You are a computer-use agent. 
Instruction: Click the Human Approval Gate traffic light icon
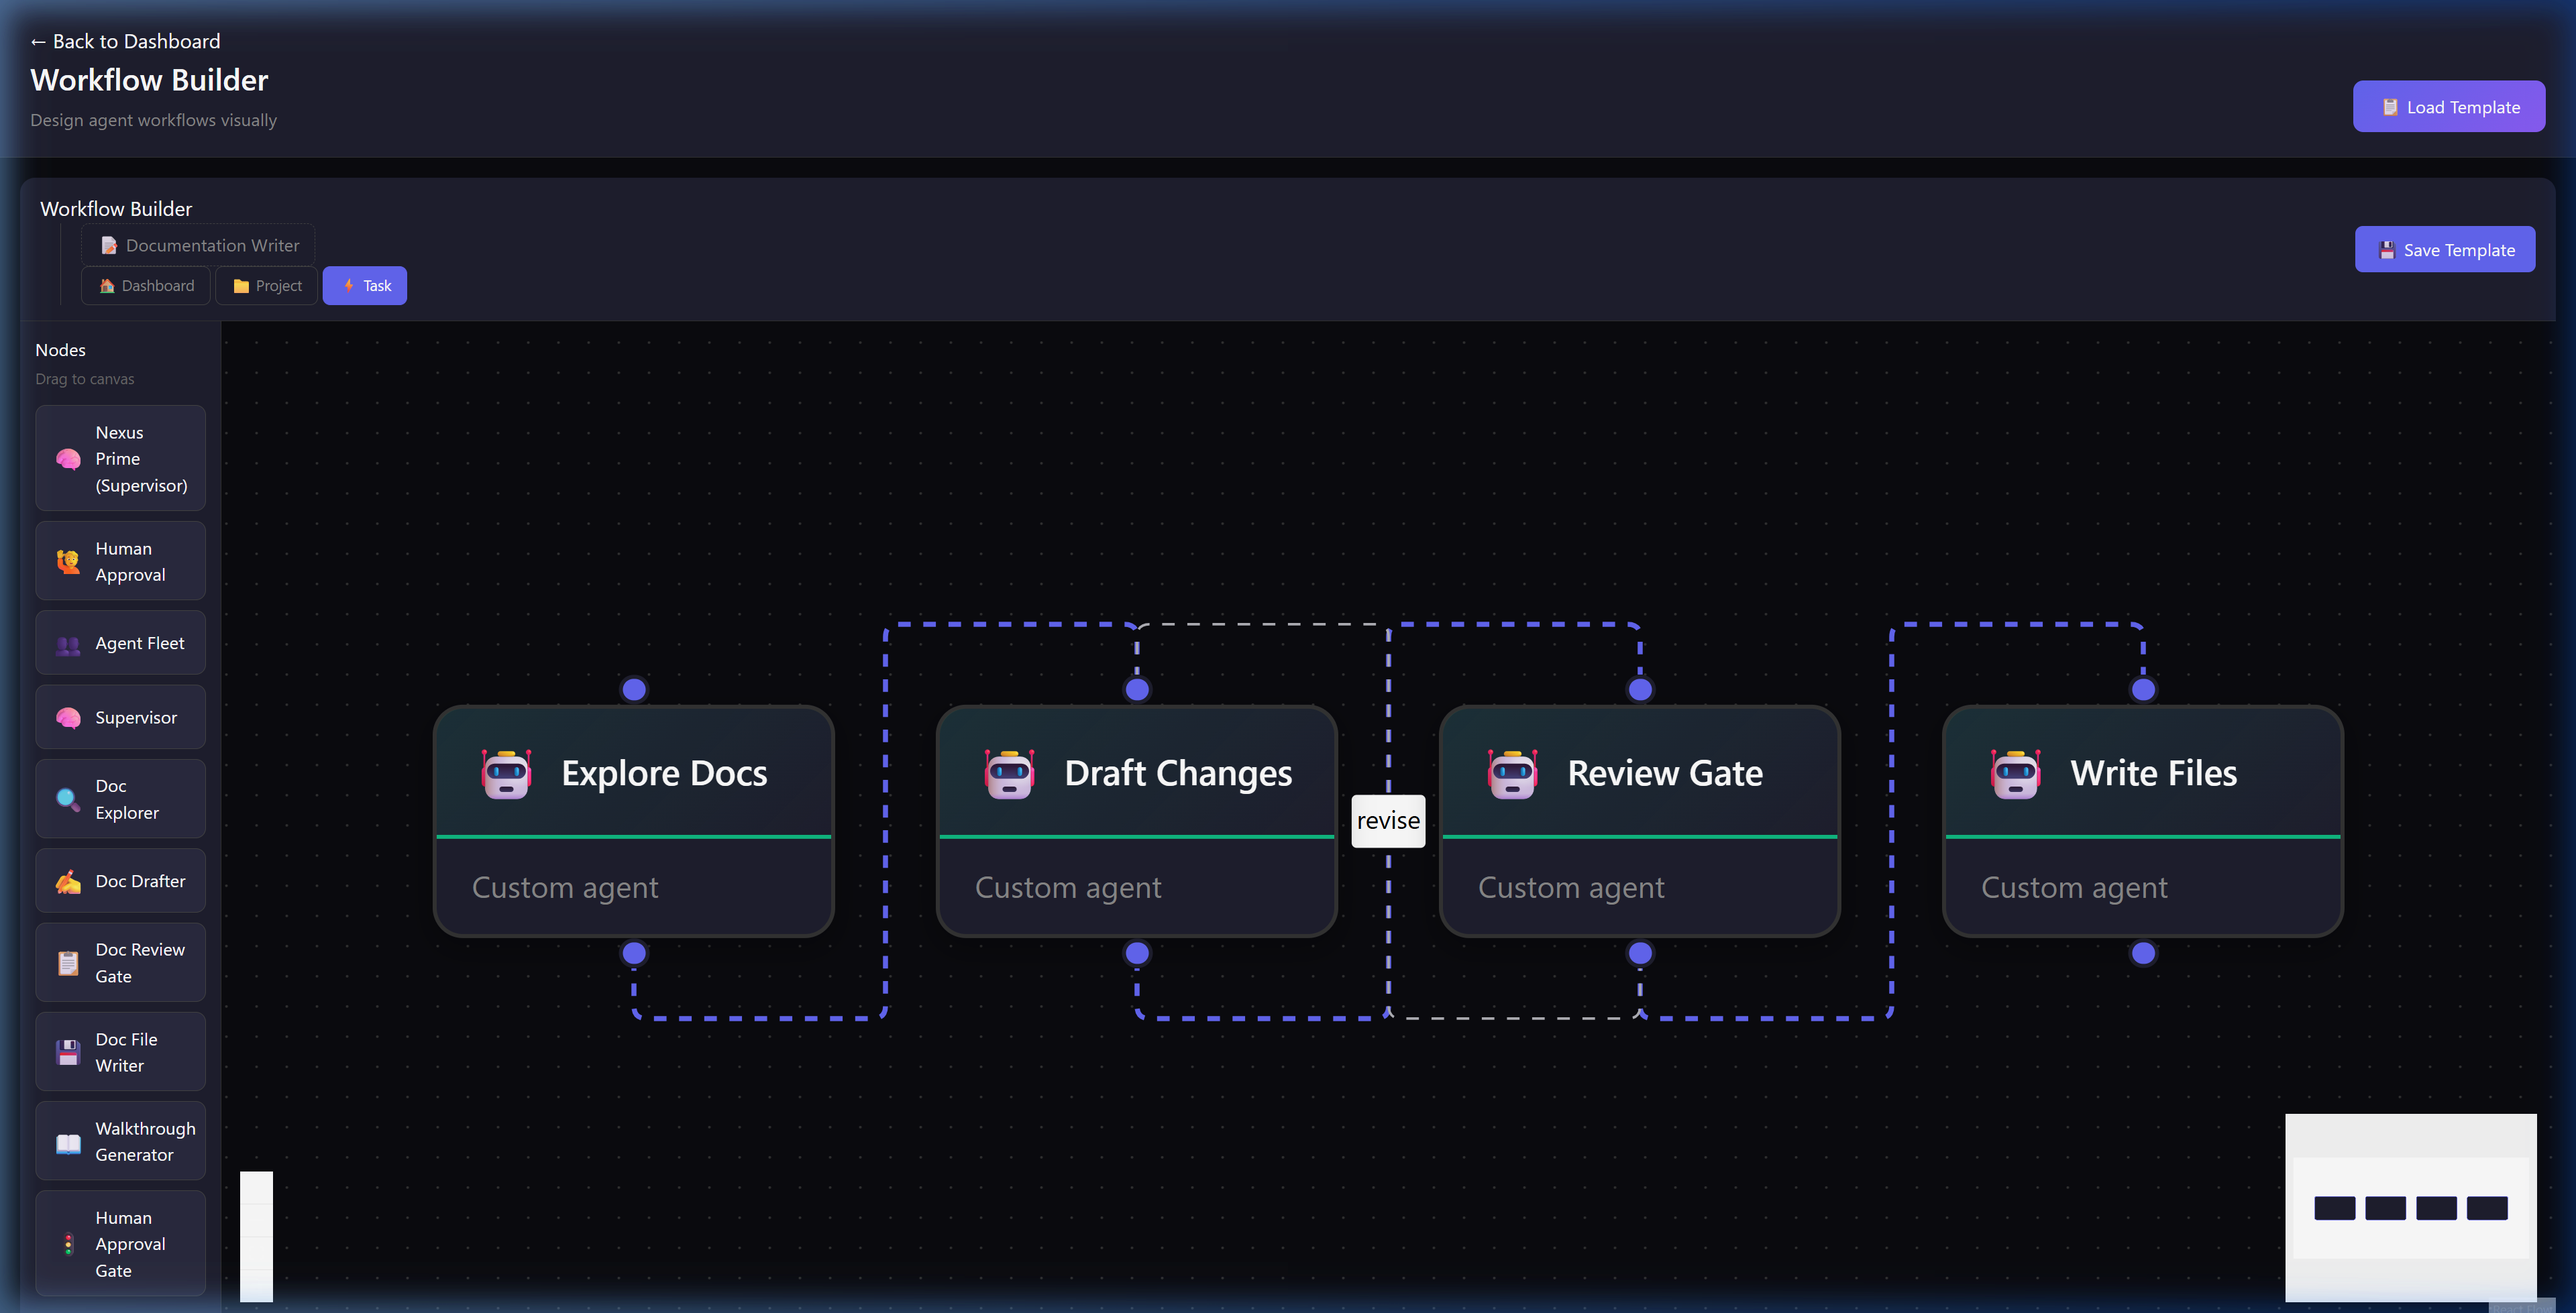[x=68, y=1244]
